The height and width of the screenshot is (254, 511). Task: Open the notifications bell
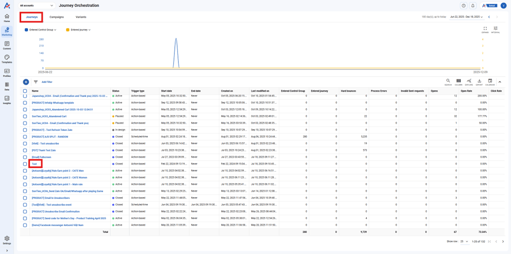tap(473, 6)
